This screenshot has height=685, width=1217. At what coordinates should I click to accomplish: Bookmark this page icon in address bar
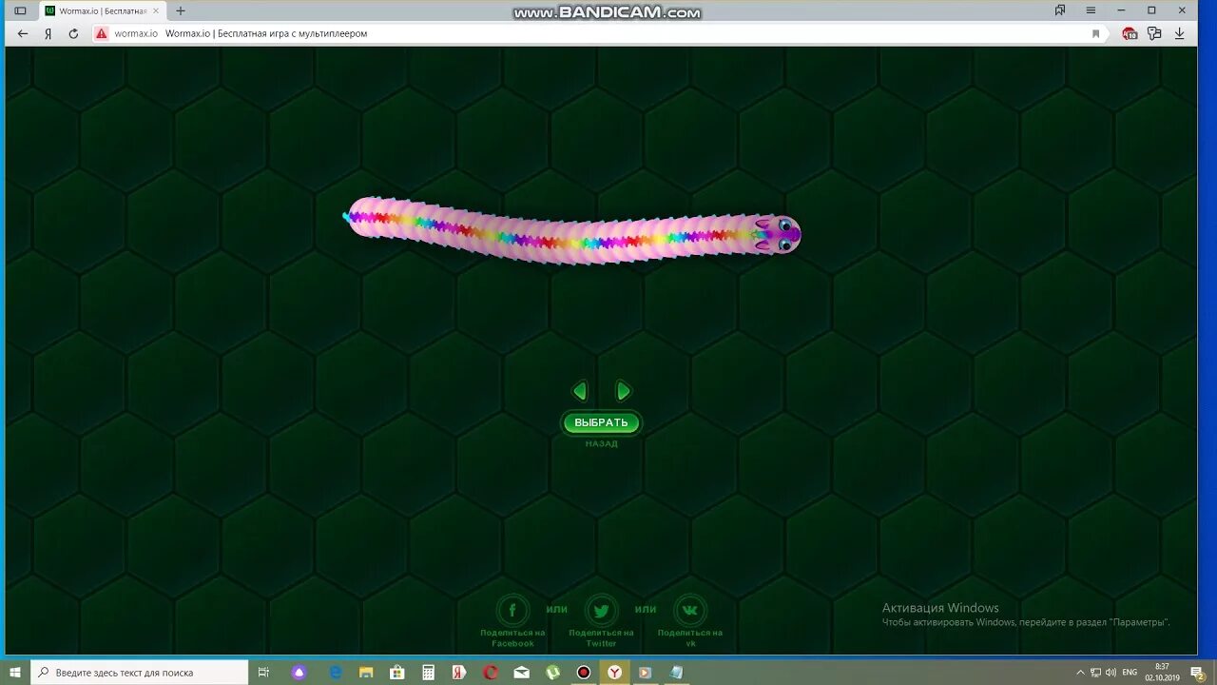tap(1095, 33)
